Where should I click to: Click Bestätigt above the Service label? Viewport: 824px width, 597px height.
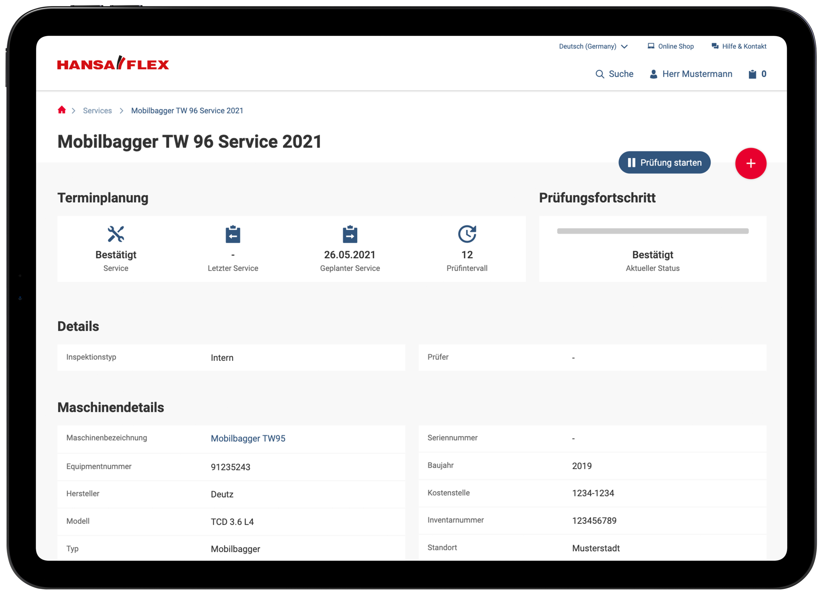[116, 255]
